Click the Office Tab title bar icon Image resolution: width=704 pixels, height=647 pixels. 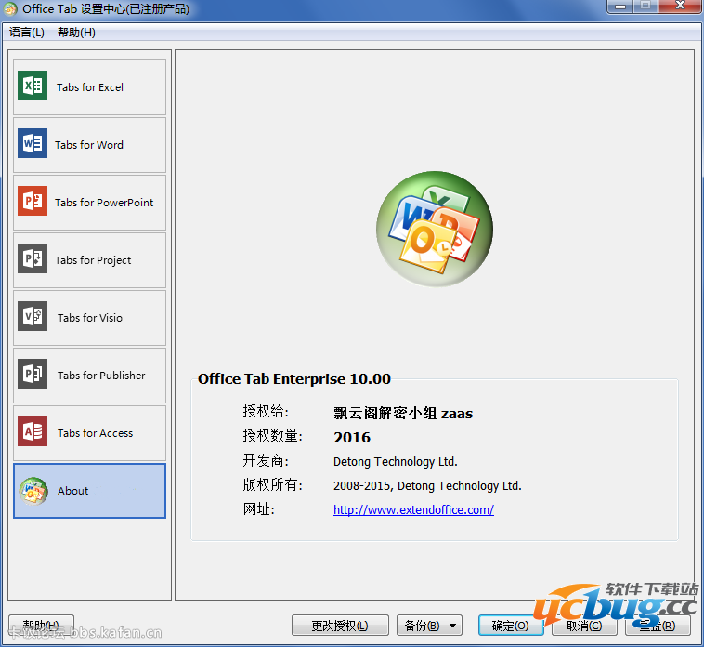(11, 9)
